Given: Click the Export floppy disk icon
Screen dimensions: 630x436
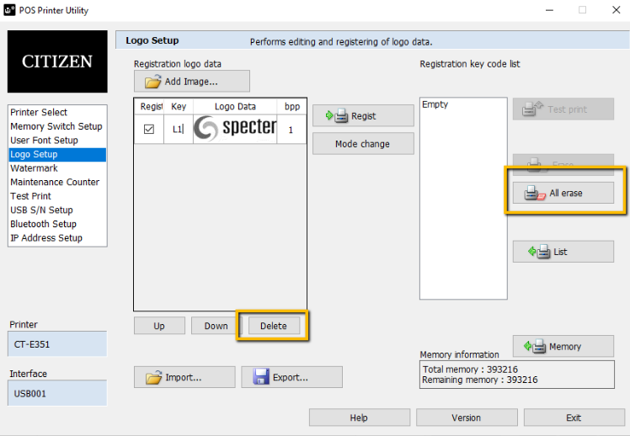Looking at the screenshot, I should [x=260, y=377].
